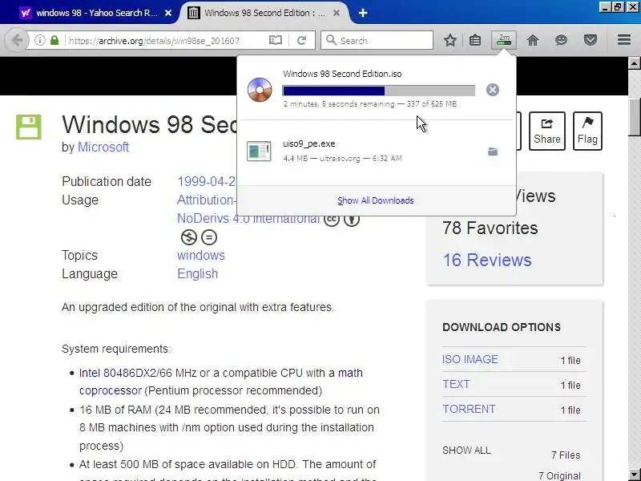Click the download progress bar
The height and width of the screenshot is (481, 641).
pyautogui.click(x=378, y=91)
